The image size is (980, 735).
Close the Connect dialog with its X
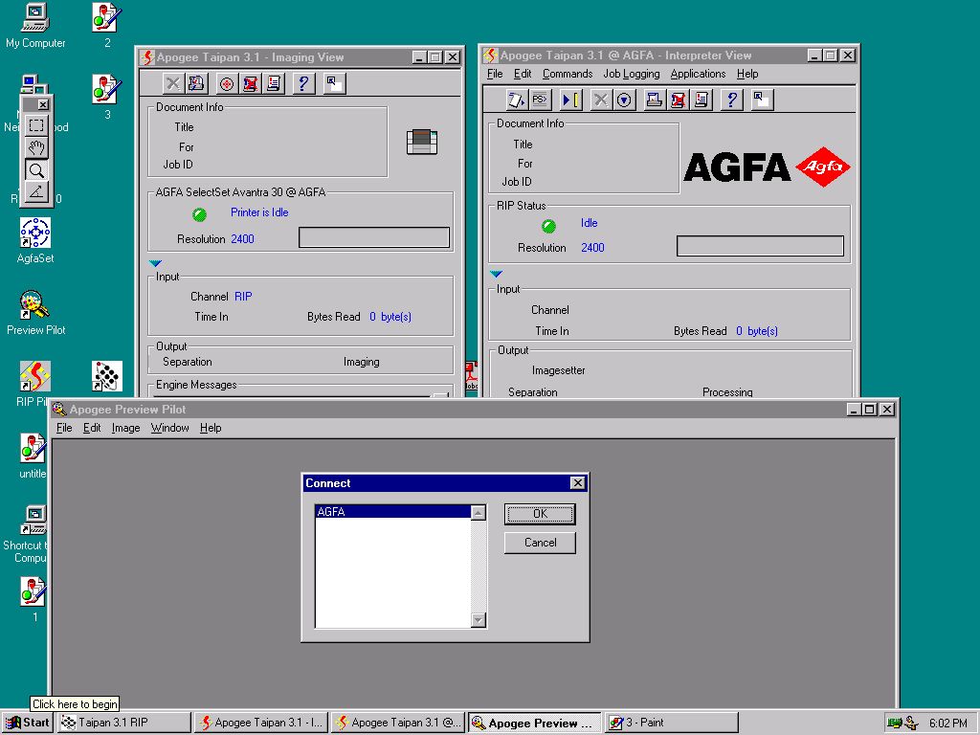coord(577,483)
